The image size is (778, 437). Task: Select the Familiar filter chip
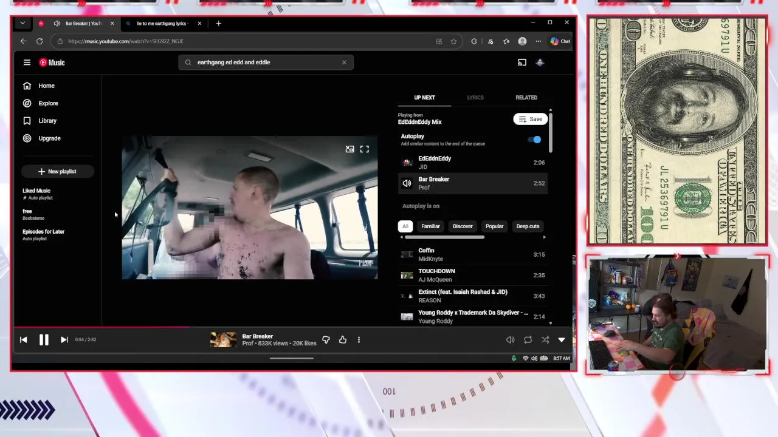(x=430, y=226)
